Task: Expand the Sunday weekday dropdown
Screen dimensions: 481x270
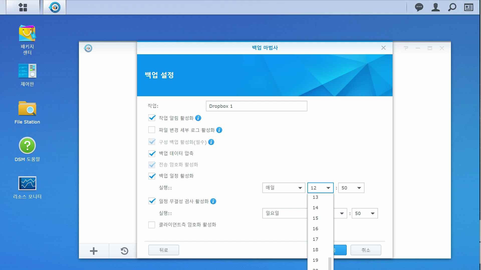Action: click(x=285, y=213)
